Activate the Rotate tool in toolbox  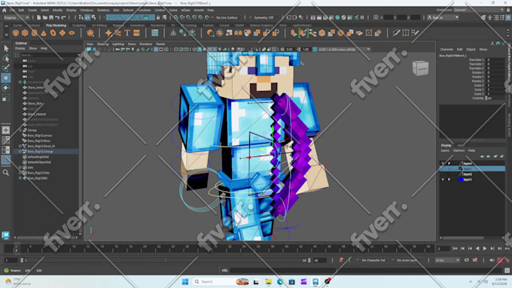(6, 88)
